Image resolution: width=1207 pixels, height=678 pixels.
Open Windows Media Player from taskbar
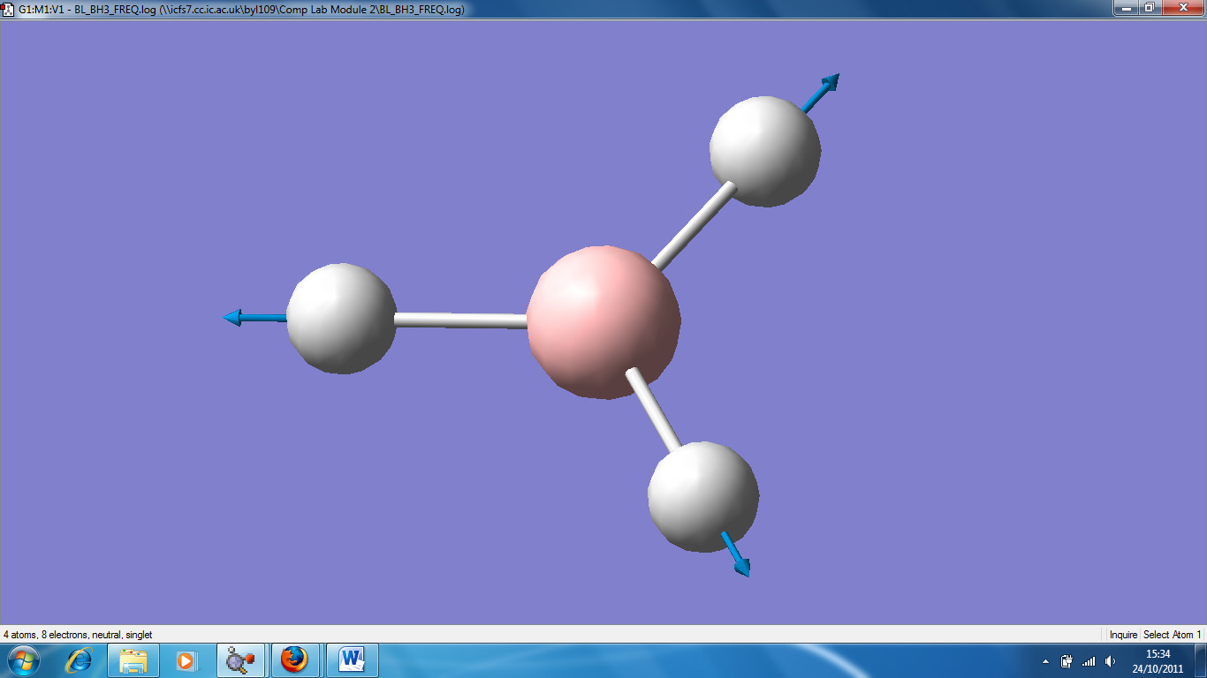[186, 660]
